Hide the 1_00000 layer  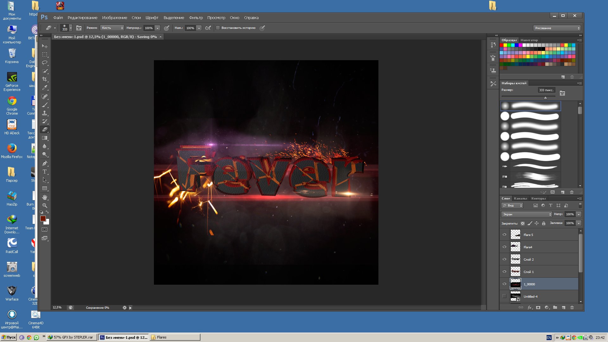[x=504, y=284]
